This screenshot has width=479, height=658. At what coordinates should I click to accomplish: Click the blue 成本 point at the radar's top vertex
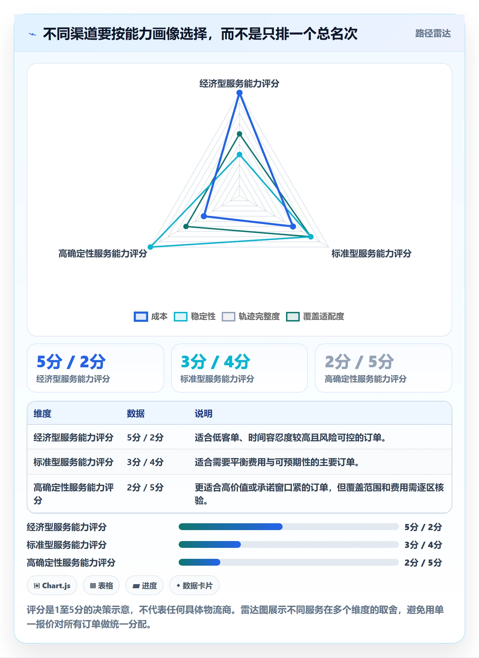pyautogui.click(x=239, y=93)
